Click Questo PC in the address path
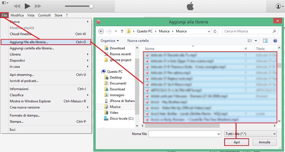 [x=145, y=31]
